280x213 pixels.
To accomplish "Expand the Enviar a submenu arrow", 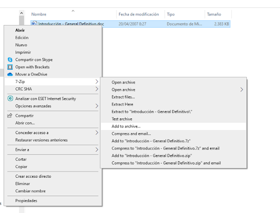I will click(x=97, y=150).
